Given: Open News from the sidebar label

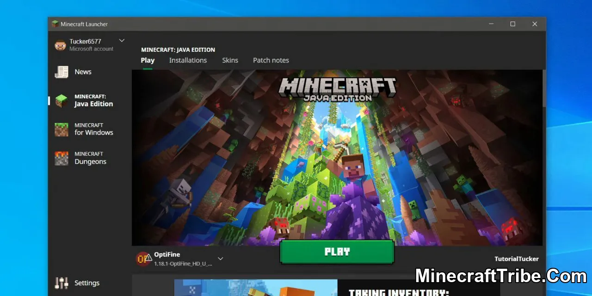Looking at the screenshot, I should 83,72.
